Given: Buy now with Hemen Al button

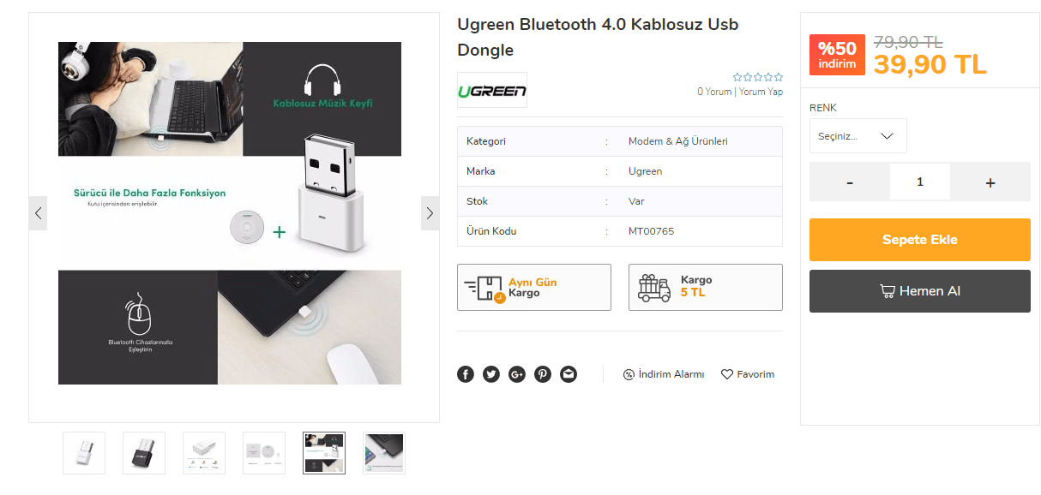Looking at the screenshot, I should [920, 291].
